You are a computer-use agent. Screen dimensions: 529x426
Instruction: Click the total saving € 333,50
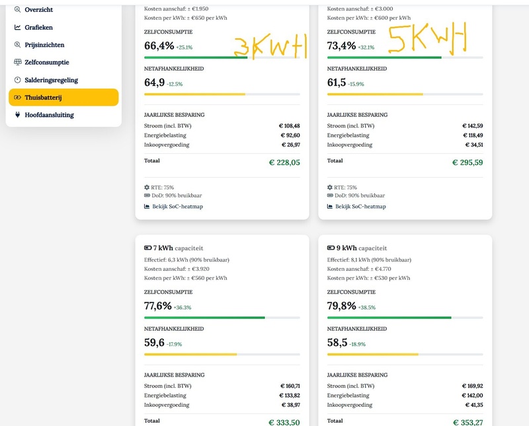click(284, 422)
